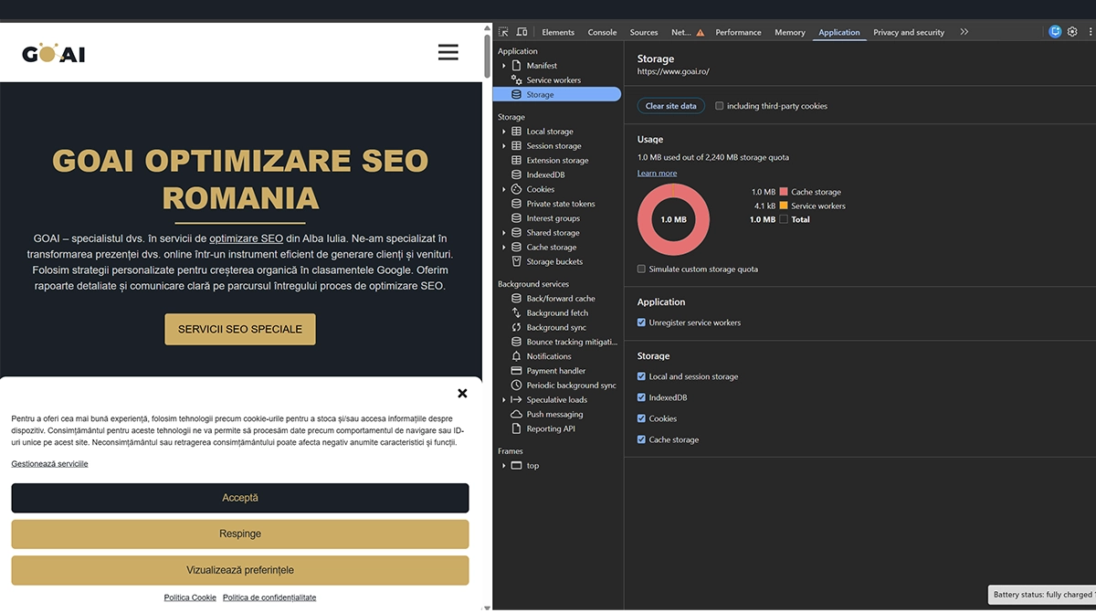Open IndexedDB storage entry
This screenshot has width=1096, height=613.
[545, 174]
